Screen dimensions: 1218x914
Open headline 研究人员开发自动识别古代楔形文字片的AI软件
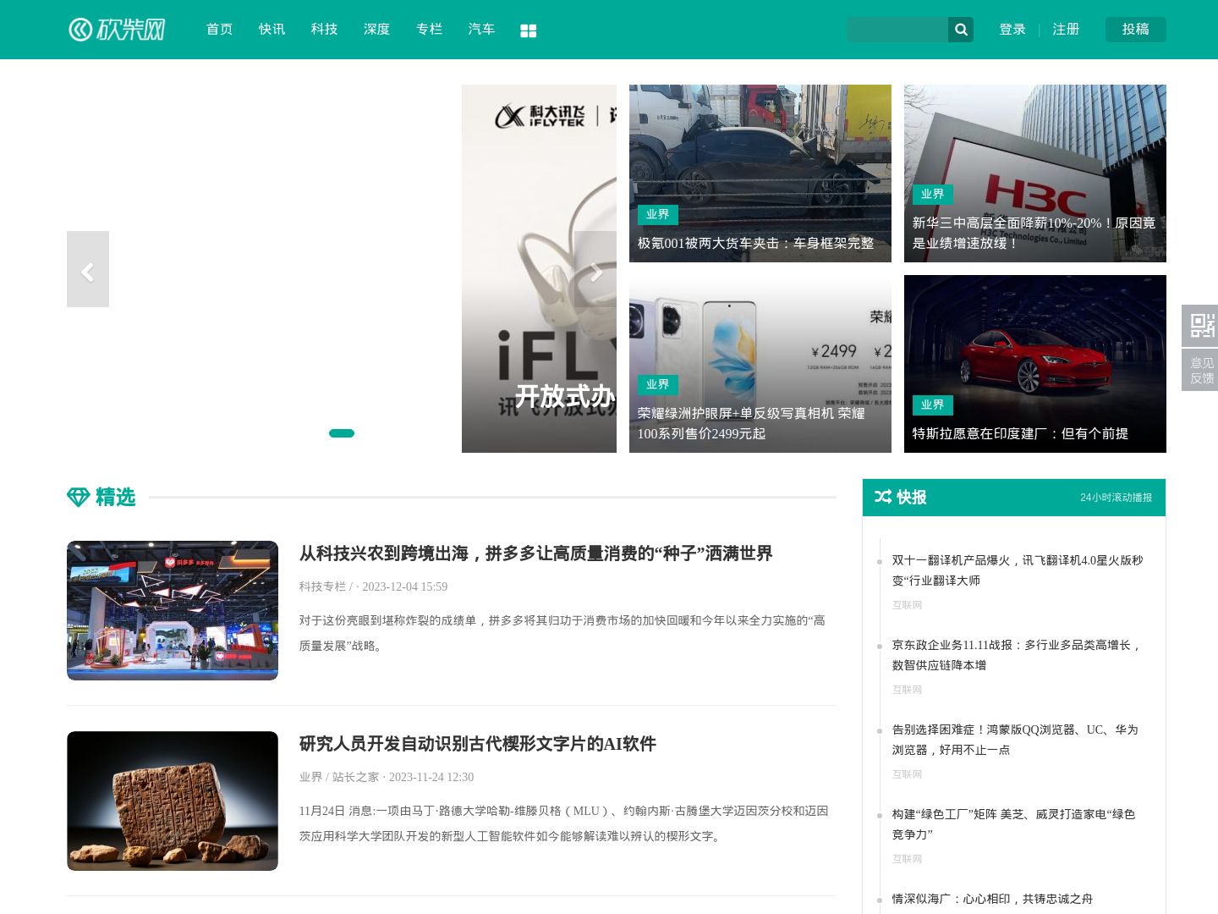point(477,744)
